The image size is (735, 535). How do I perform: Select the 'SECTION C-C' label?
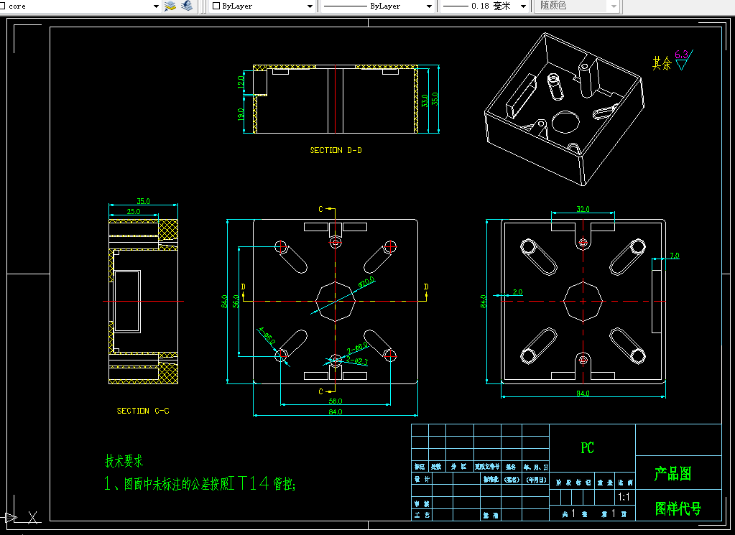[x=143, y=411]
